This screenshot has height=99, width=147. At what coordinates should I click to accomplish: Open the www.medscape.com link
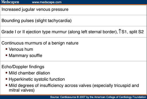(x=47, y=2)
